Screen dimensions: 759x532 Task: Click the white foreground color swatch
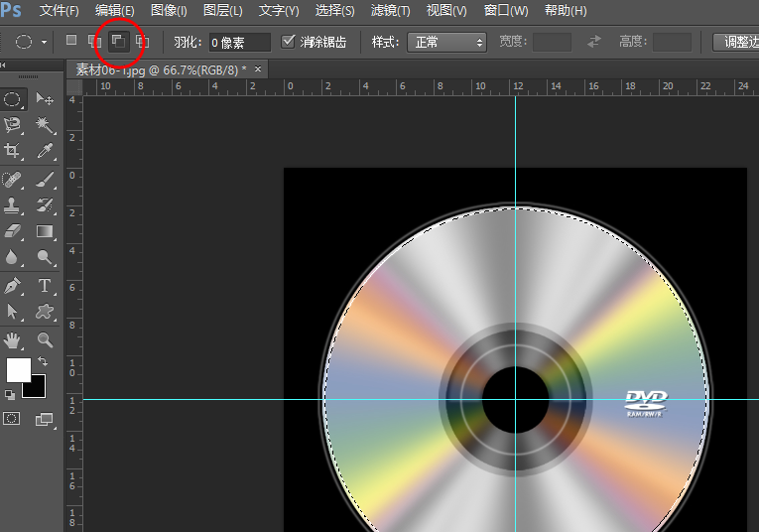19,370
